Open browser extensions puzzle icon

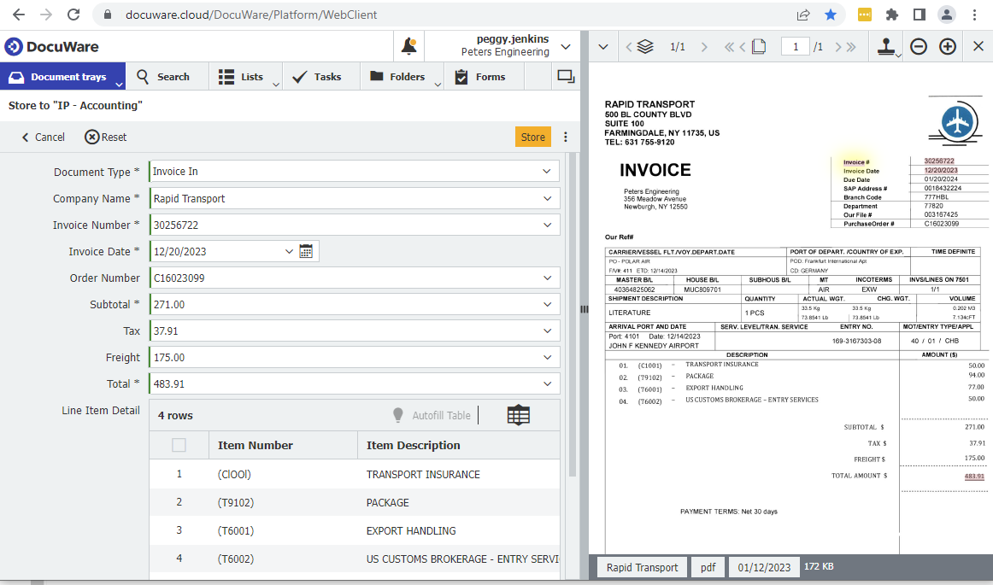click(x=891, y=14)
